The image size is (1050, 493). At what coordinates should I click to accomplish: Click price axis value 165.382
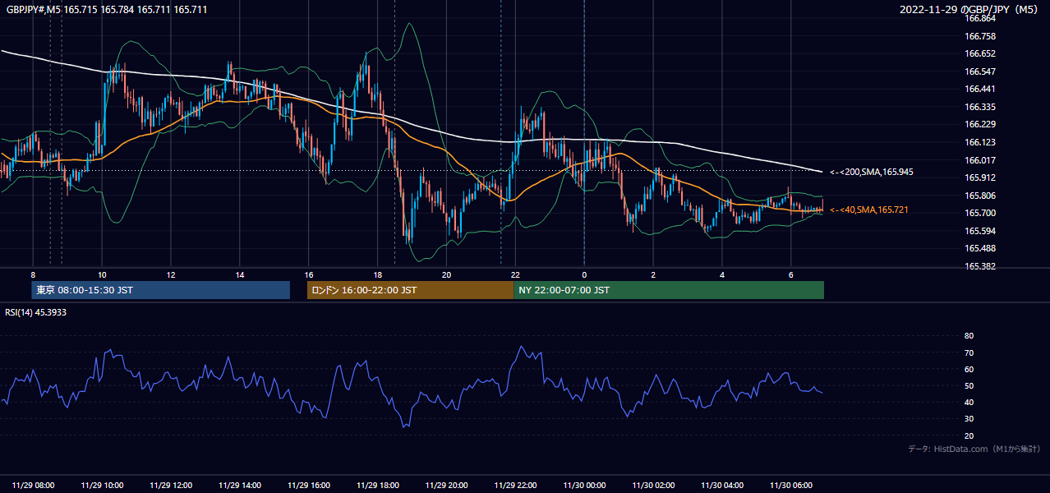(980, 266)
